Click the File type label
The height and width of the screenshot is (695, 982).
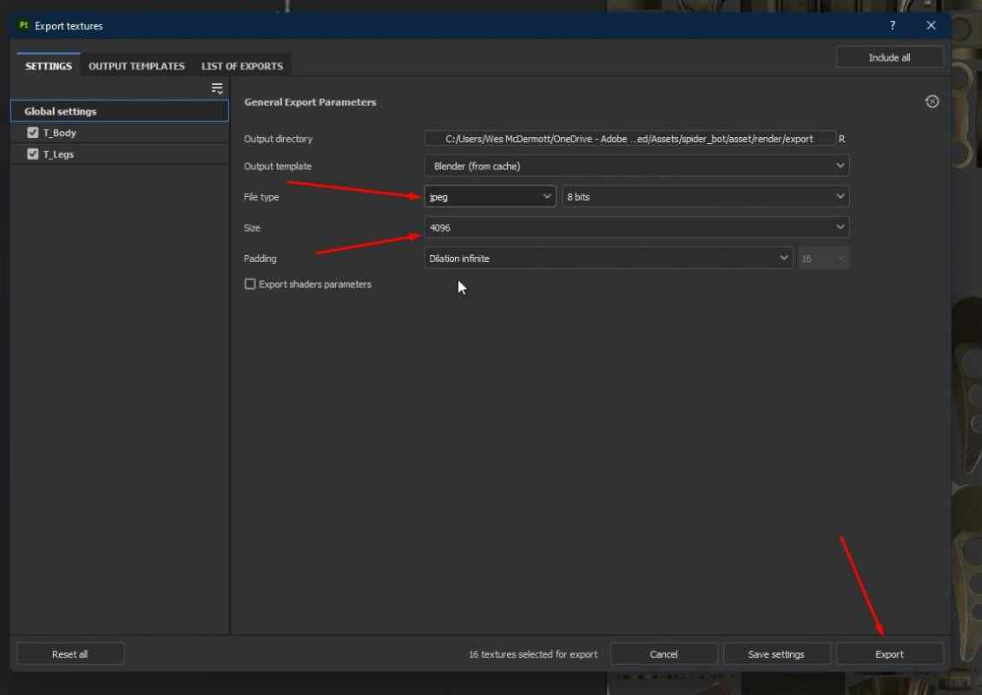pyautogui.click(x=261, y=197)
